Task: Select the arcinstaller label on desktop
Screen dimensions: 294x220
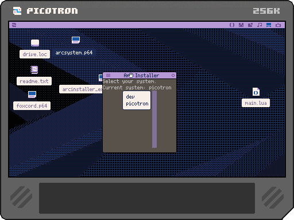Action: tap(81, 89)
